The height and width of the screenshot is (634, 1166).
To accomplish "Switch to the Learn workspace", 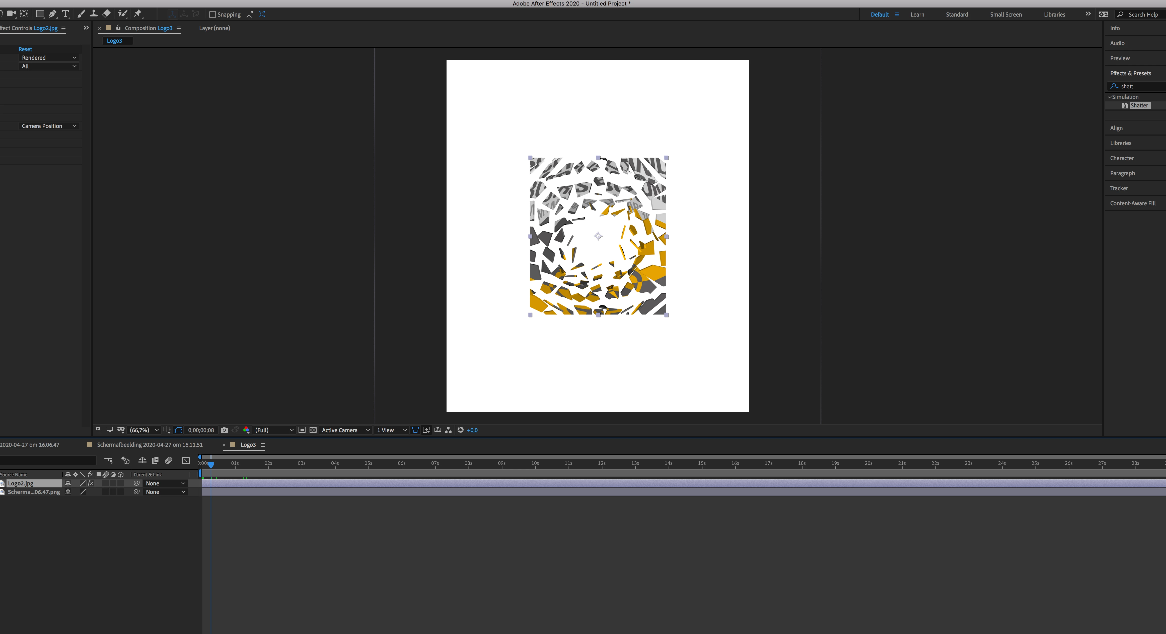I will coord(917,15).
